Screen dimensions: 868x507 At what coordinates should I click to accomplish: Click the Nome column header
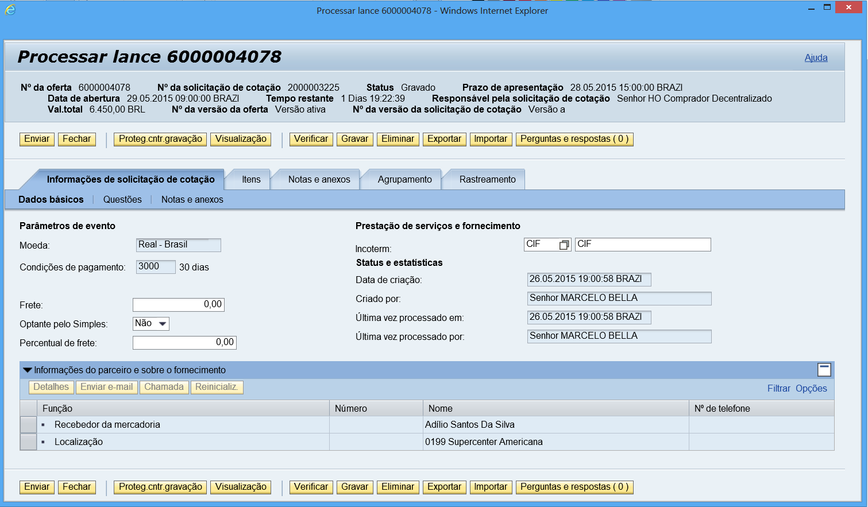556,408
